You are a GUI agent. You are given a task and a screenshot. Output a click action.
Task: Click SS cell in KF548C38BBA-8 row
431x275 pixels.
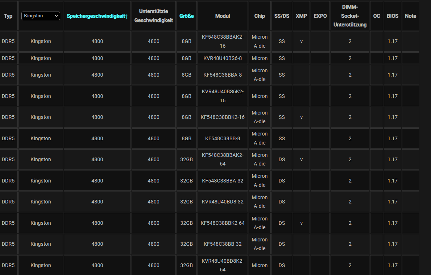point(282,75)
